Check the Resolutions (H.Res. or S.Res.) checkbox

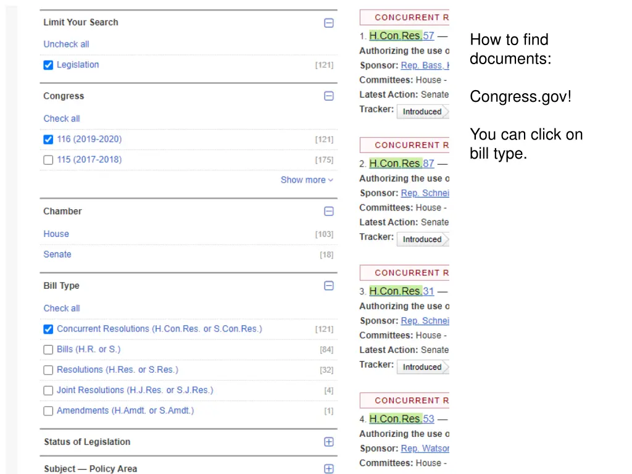tap(48, 370)
